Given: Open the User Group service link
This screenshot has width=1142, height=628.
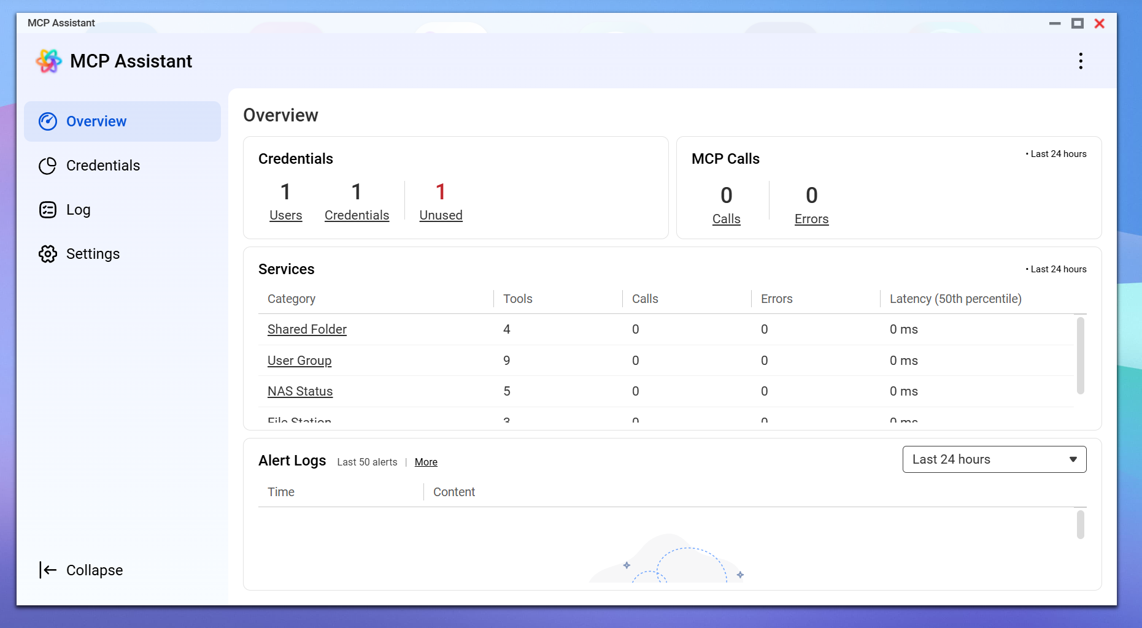Looking at the screenshot, I should click(299, 361).
